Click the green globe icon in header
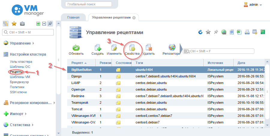This screenshot has height=136, width=270. pyautogui.click(x=224, y=32)
